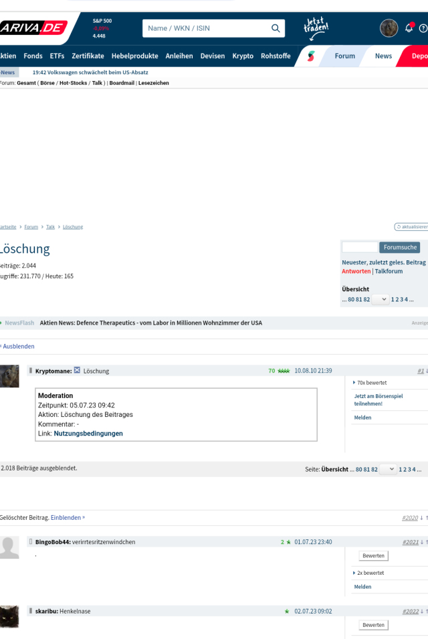428x639 pixels.
Task: Click green star on skaribu post
Action: coord(287,612)
